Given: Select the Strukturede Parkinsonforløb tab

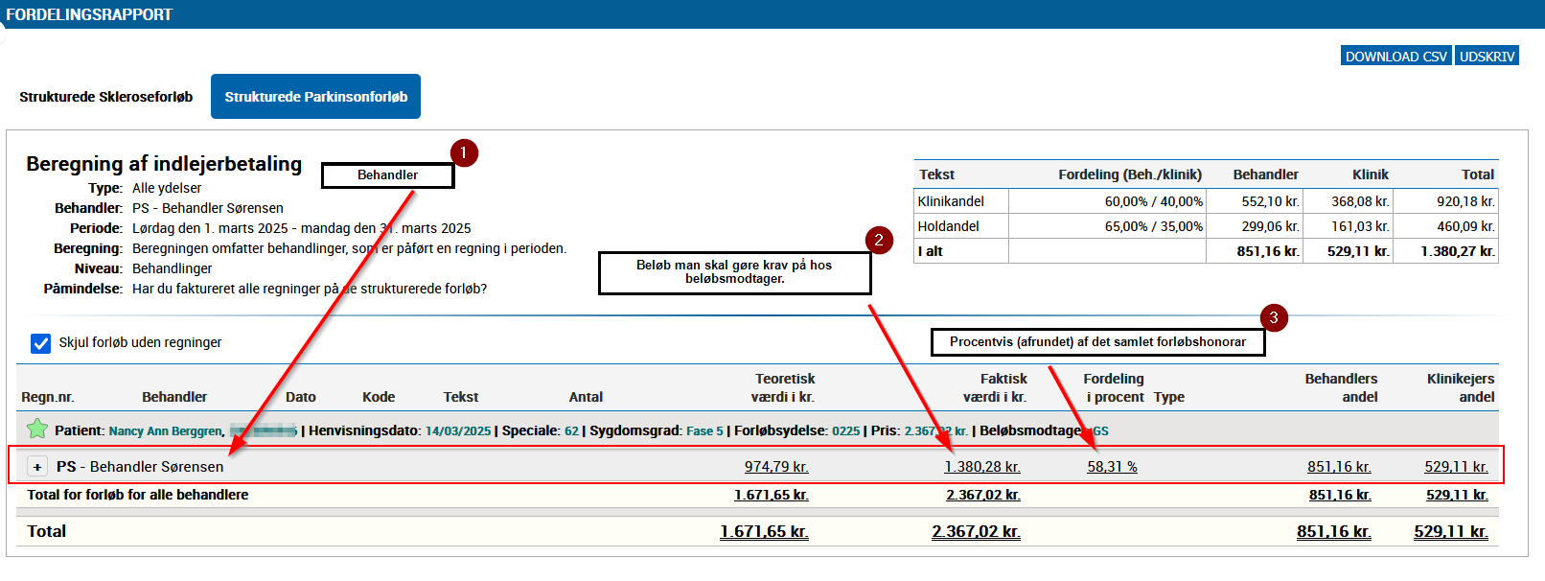Looking at the screenshot, I should pyautogui.click(x=315, y=97).
